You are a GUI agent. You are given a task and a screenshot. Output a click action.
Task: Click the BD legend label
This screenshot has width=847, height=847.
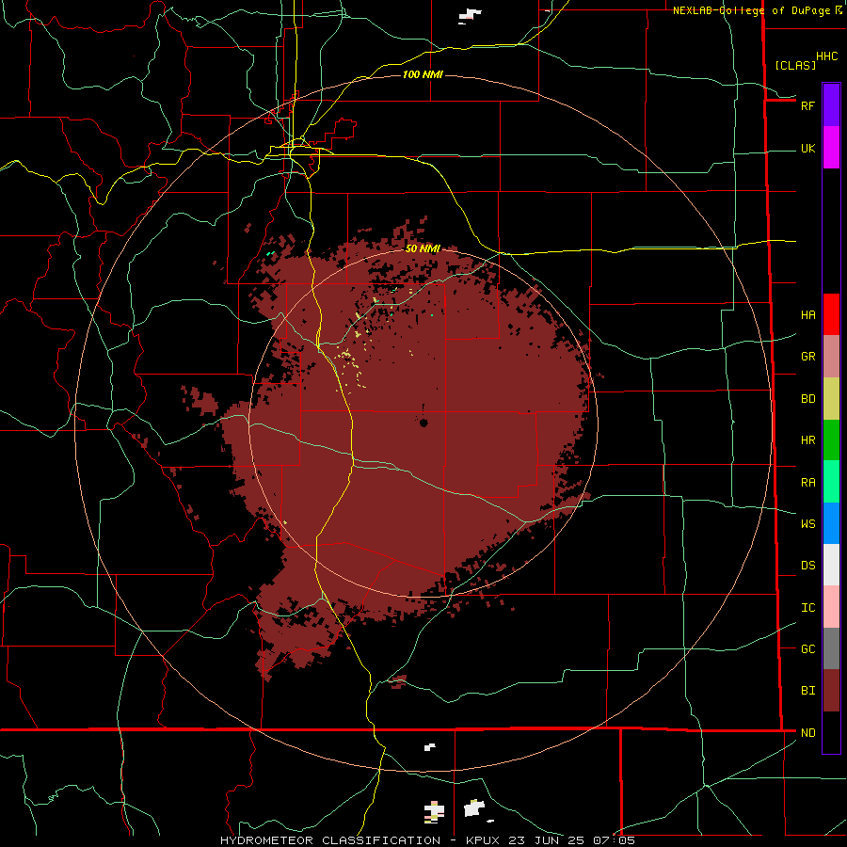(807, 399)
